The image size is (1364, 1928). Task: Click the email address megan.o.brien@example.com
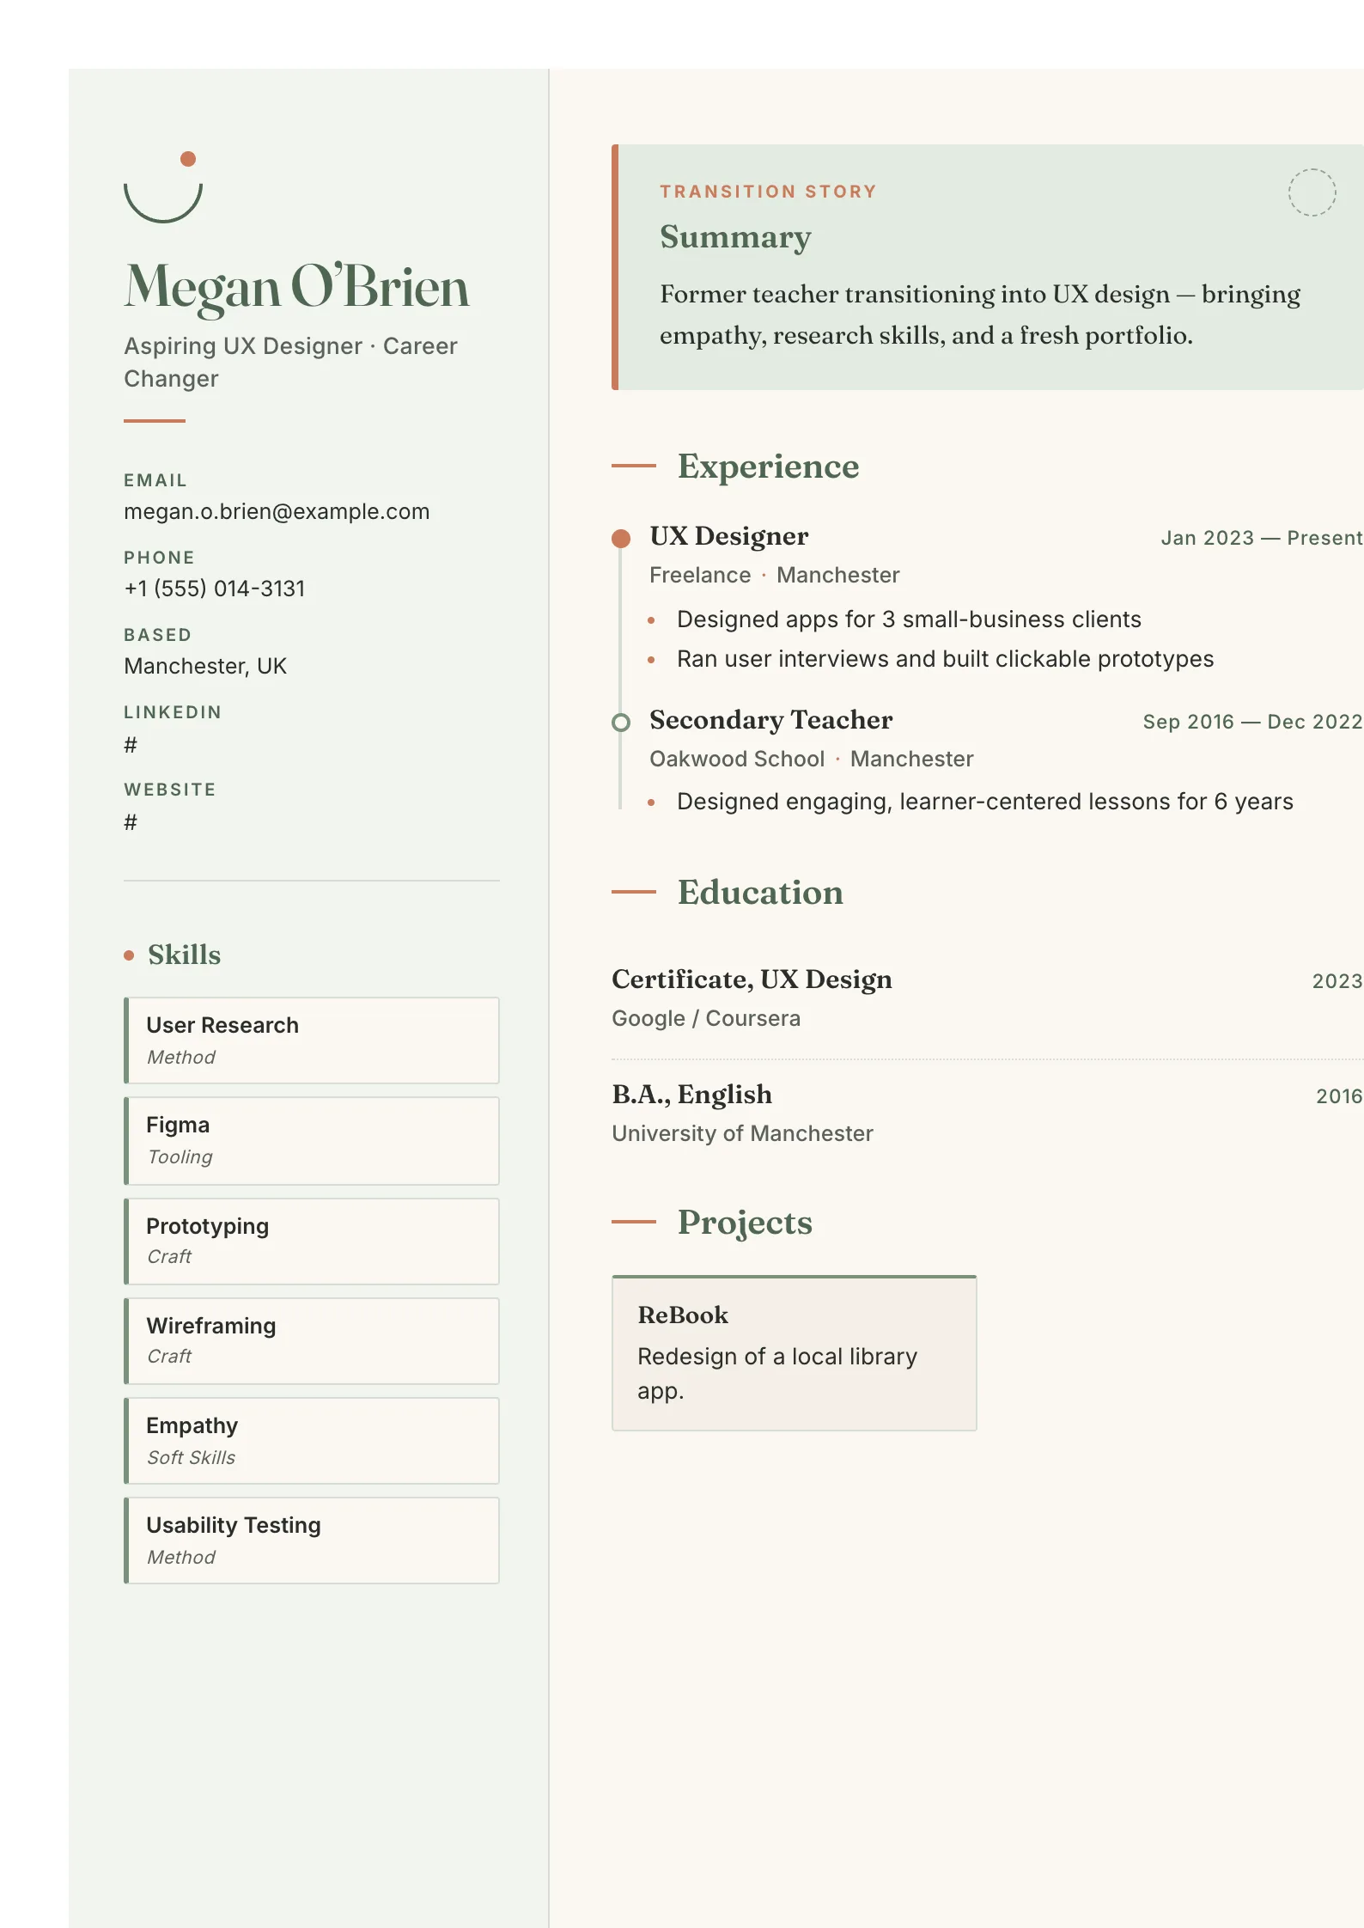click(277, 511)
